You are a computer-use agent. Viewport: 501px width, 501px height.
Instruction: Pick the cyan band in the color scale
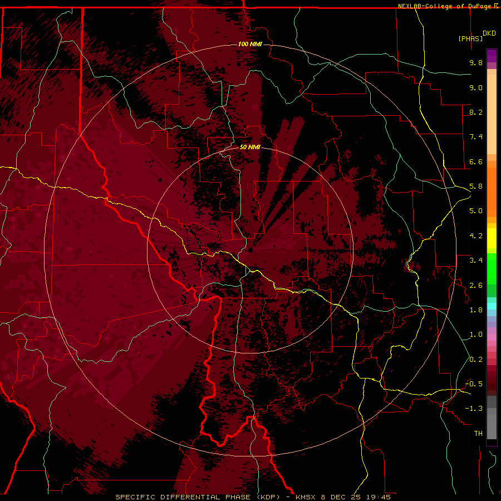492,306
